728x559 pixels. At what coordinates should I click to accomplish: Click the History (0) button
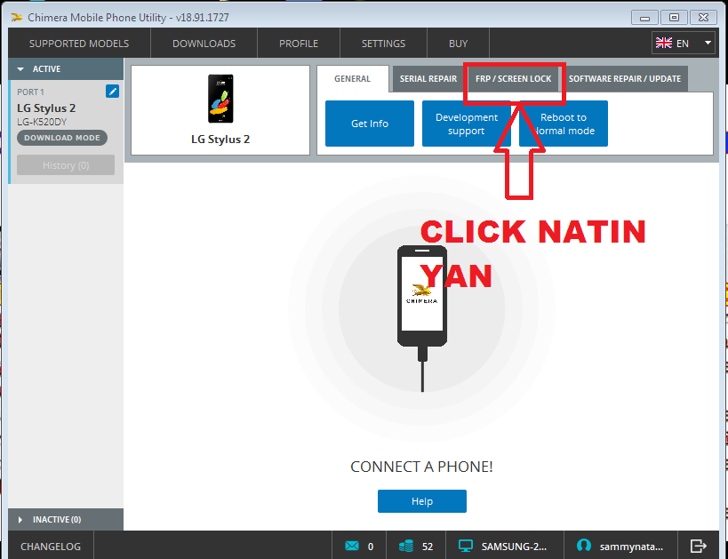click(x=66, y=165)
